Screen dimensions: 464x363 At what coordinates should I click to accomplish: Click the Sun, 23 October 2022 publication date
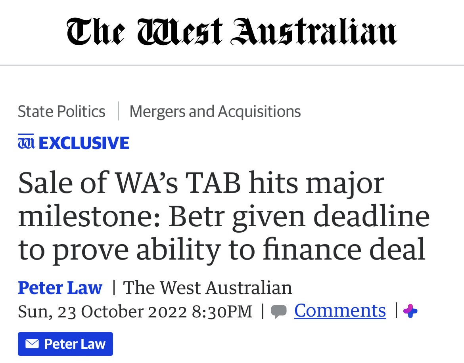point(102,311)
